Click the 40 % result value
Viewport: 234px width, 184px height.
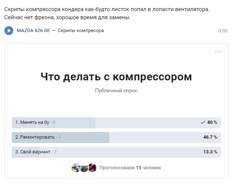[x=212, y=122]
